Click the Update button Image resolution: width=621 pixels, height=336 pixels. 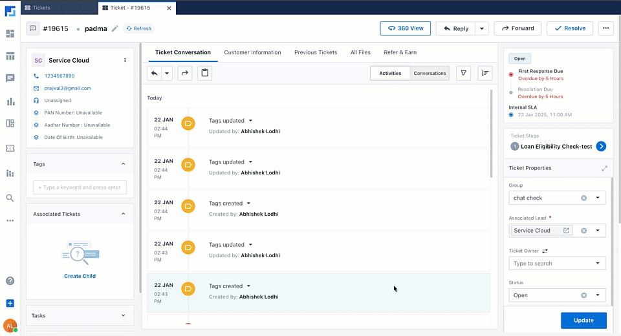click(583, 320)
